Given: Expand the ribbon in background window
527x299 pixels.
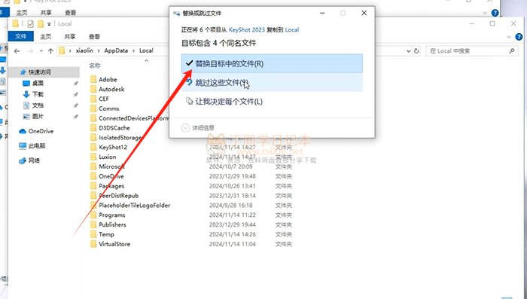Looking at the screenshot, I should (x=485, y=13).
